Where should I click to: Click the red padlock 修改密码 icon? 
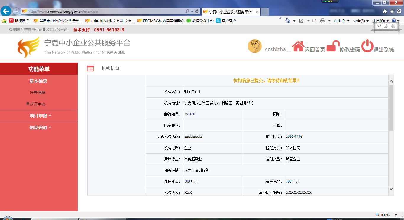332,46
